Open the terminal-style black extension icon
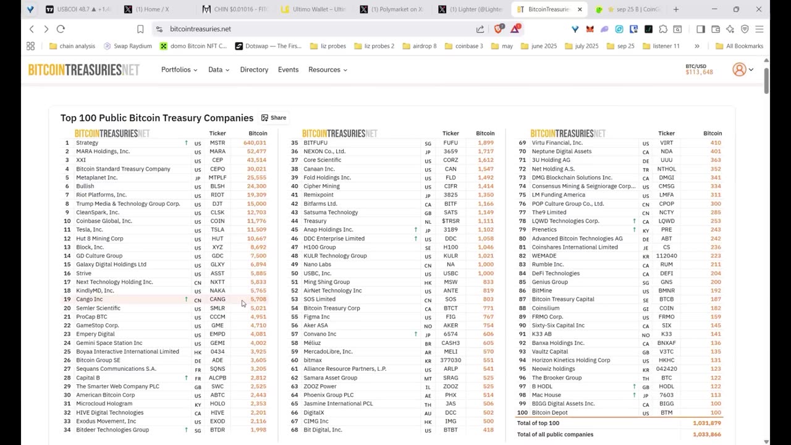The image size is (791, 445). (x=648, y=29)
